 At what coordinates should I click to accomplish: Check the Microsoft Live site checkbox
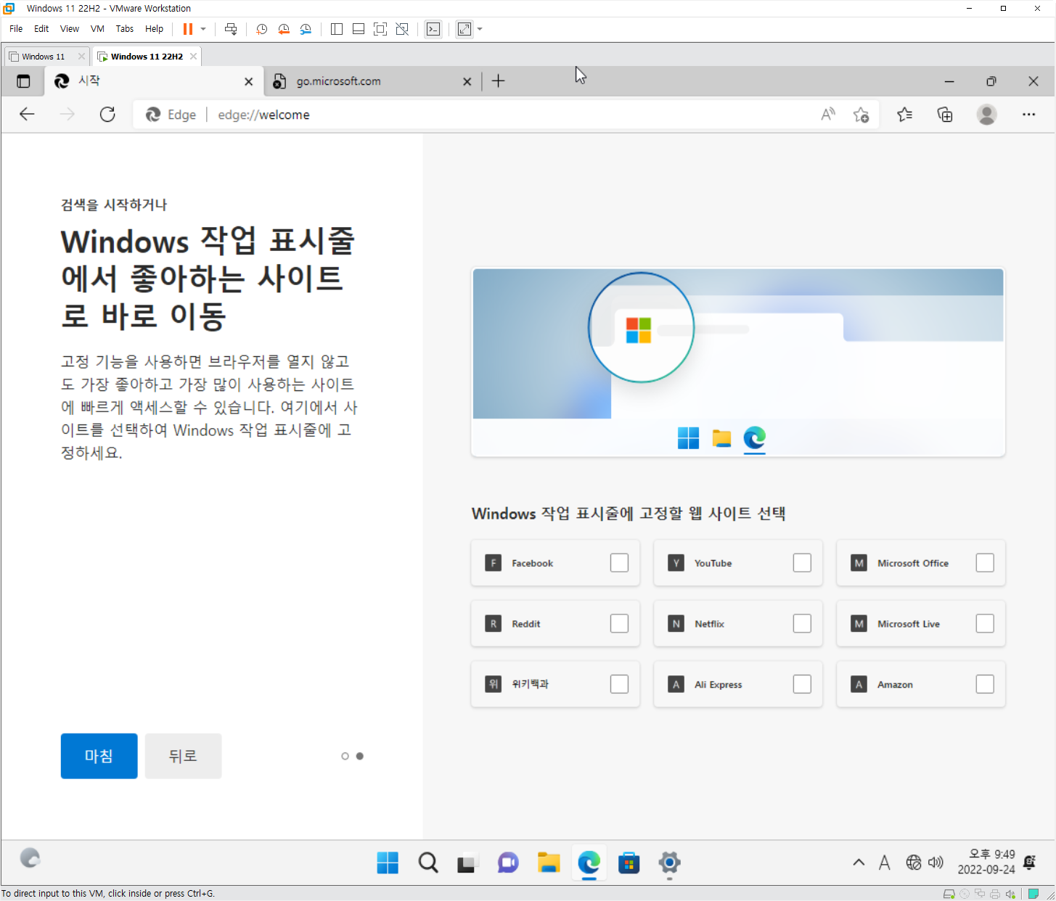point(985,623)
